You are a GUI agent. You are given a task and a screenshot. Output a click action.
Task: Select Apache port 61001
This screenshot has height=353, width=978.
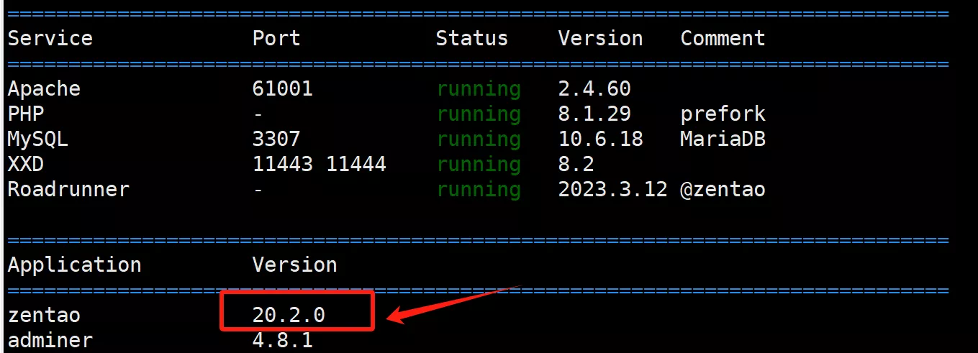click(x=283, y=88)
